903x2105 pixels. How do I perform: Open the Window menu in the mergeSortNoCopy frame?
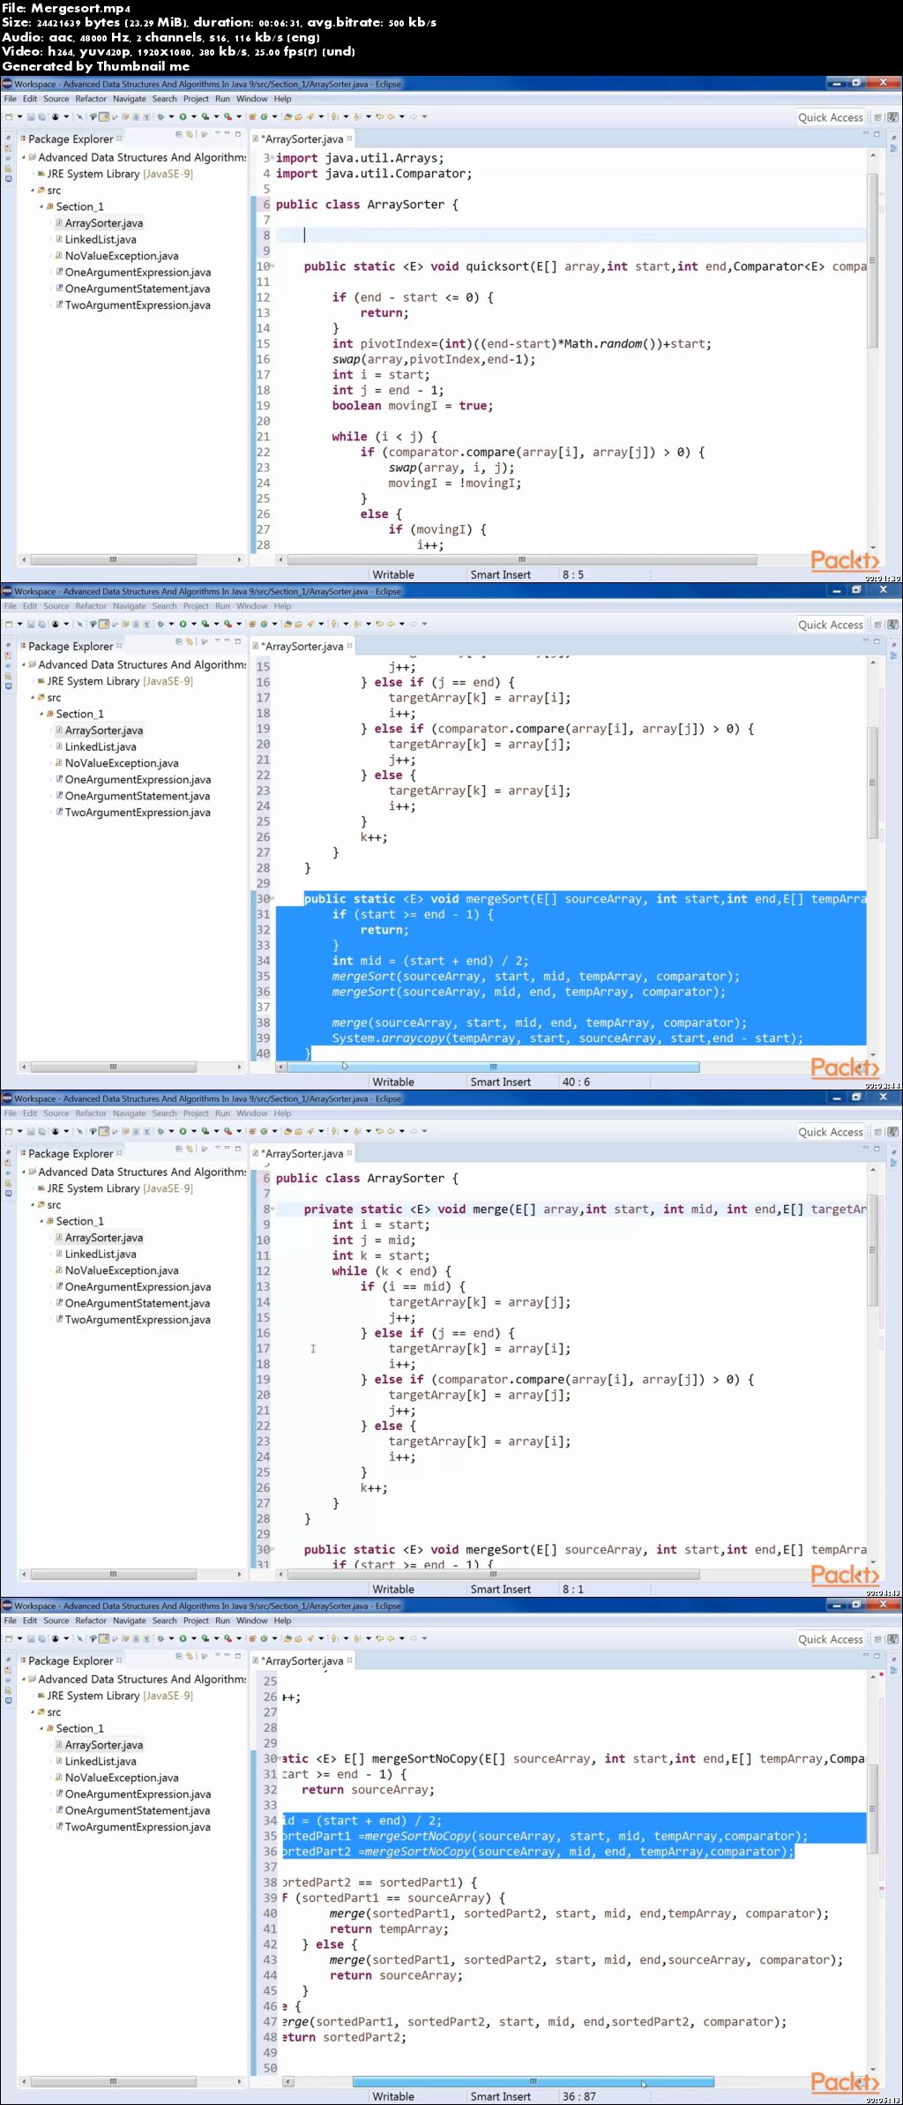251,1621
